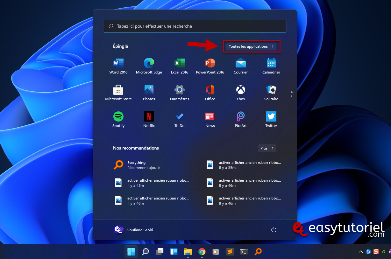This screenshot has height=259, width=391.
Task: Open taskbar Search magnifier
Action: coord(146,252)
